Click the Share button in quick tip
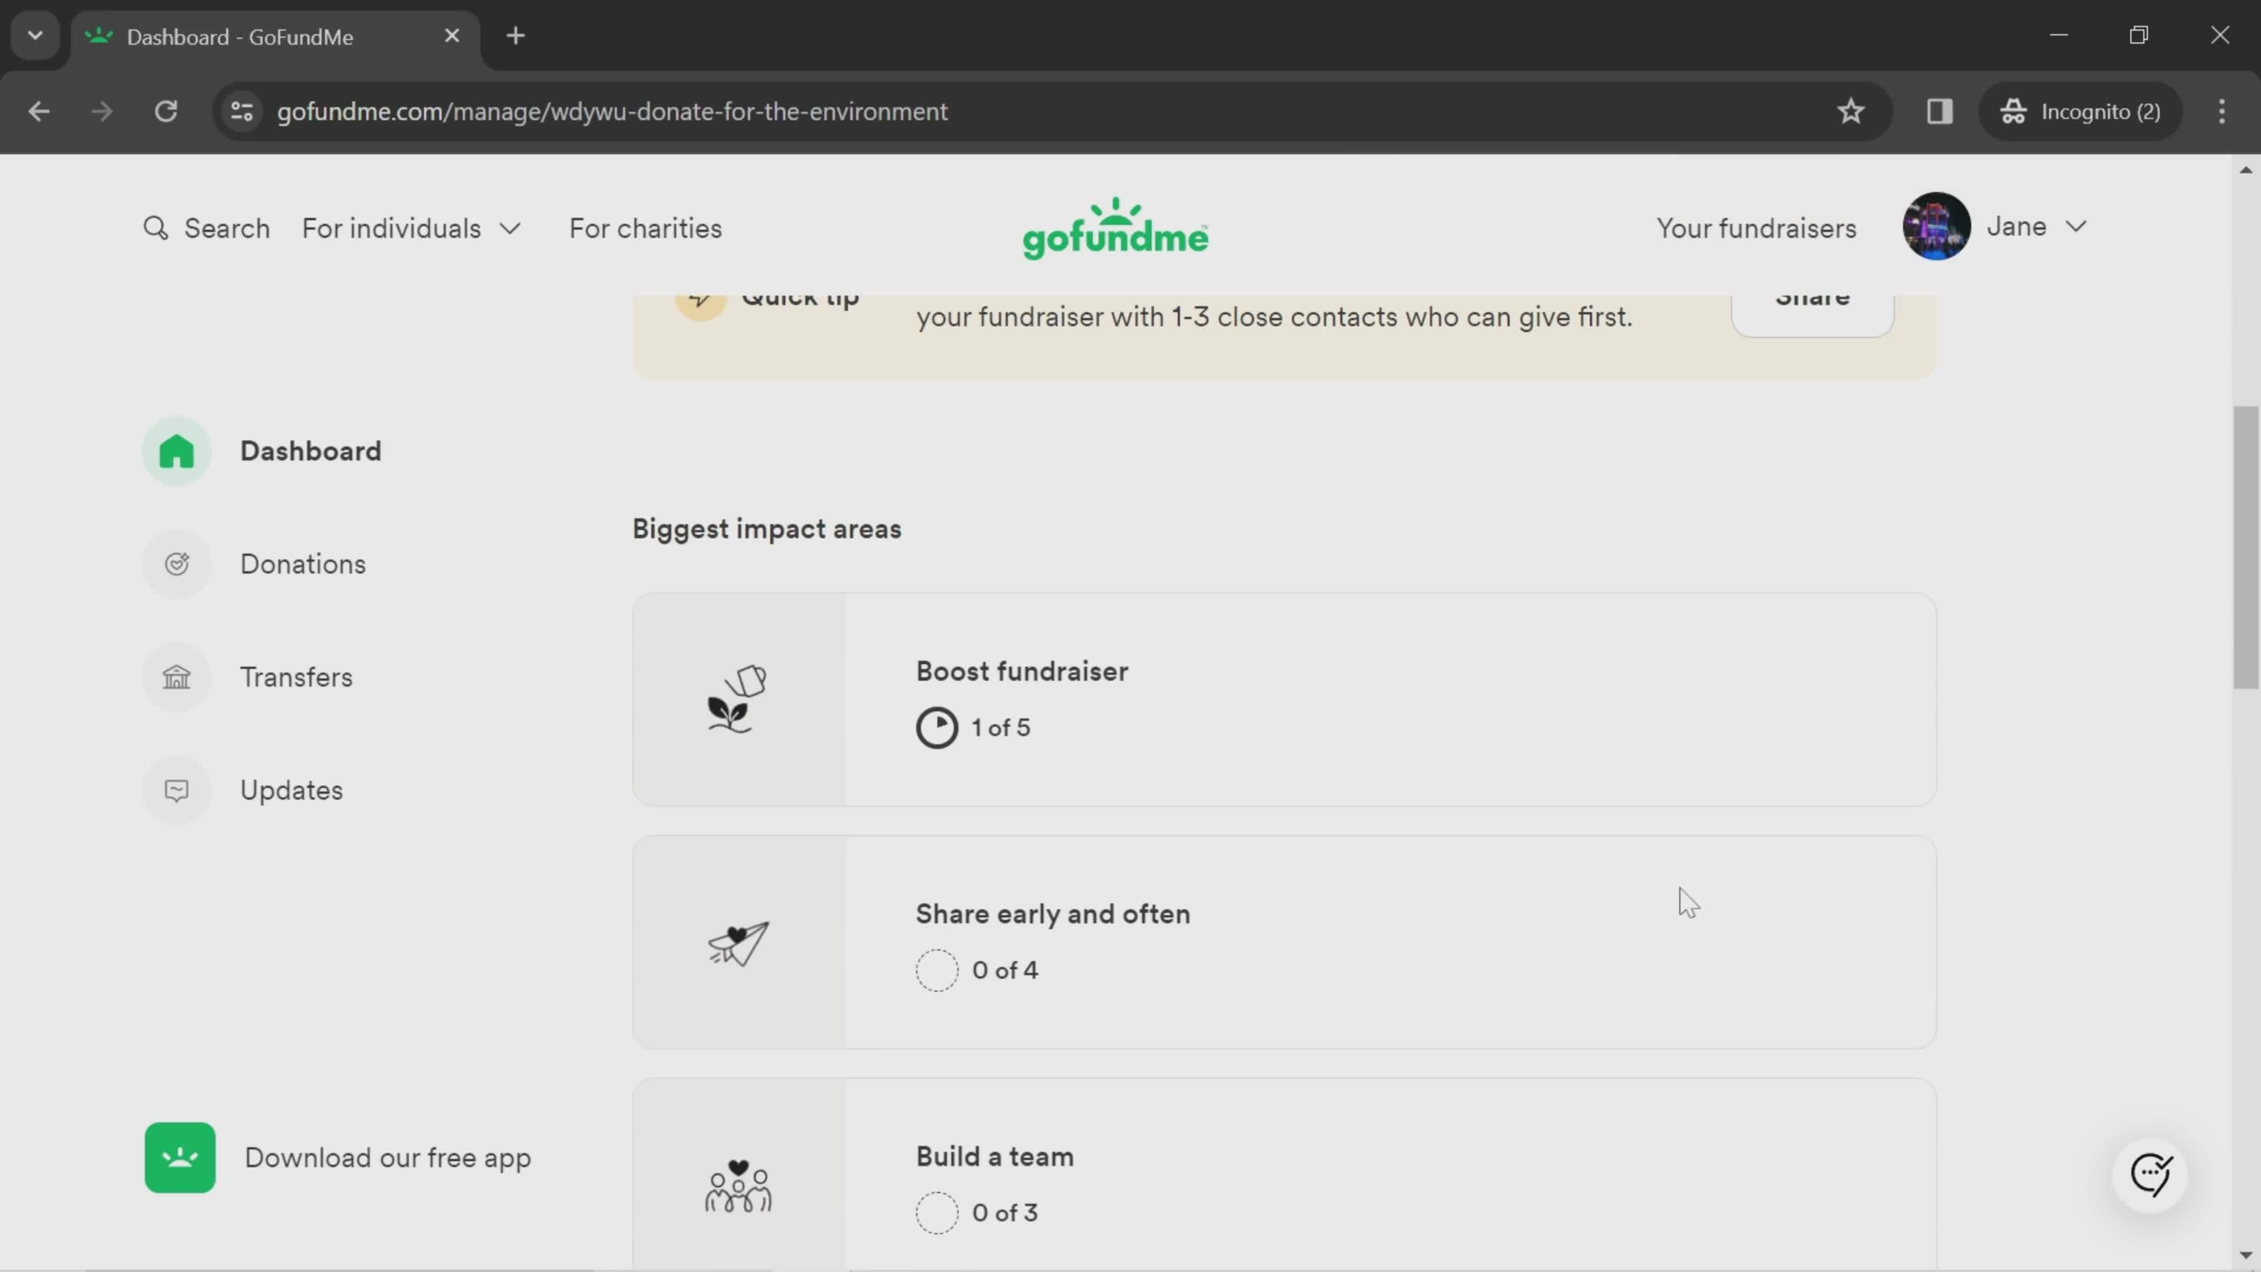The width and height of the screenshot is (2261, 1272). tap(1811, 297)
